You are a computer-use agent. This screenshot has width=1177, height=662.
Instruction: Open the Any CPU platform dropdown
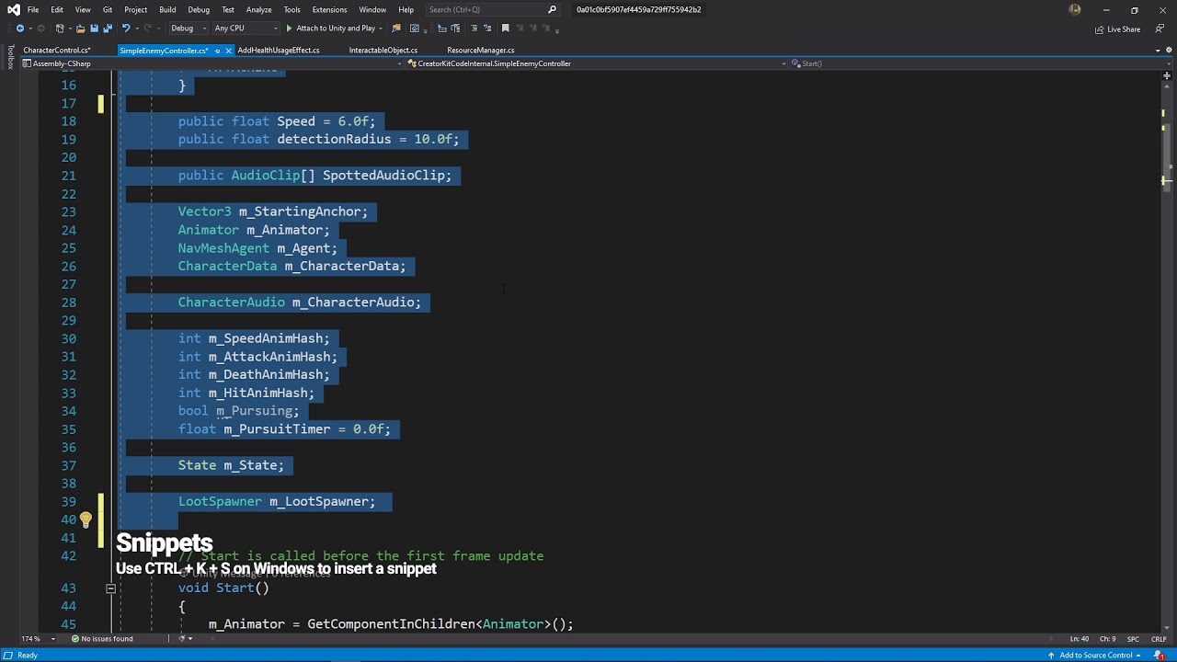tap(245, 29)
